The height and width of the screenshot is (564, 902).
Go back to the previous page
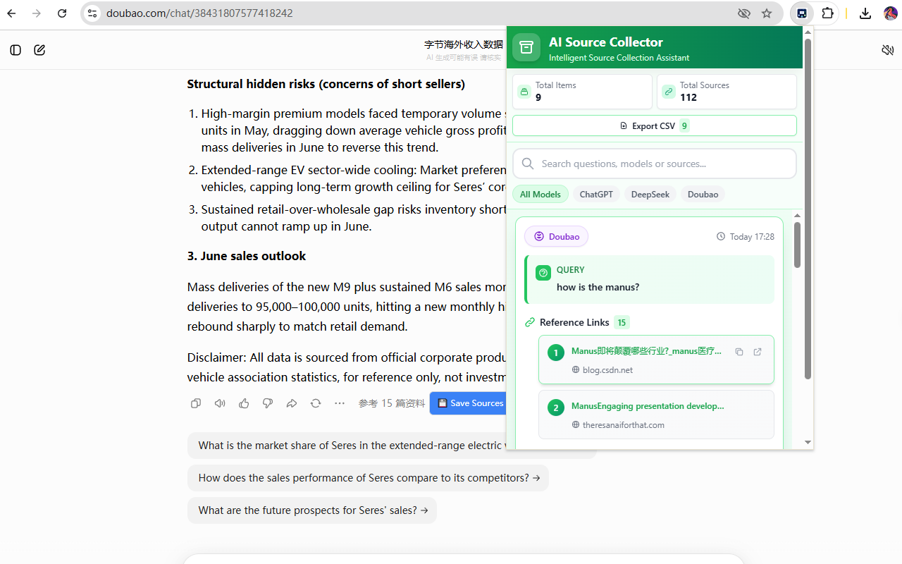tap(11, 13)
